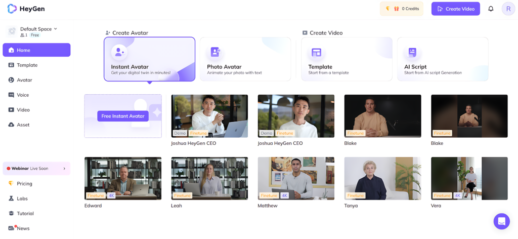Open the Avatar menu item
Image resolution: width=518 pixels, height=239 pixels.
(36, 80)
